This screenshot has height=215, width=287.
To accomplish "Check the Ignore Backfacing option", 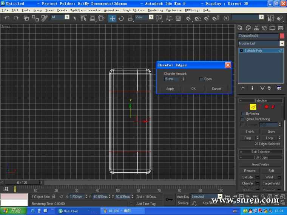I will pyautogui.click(x=243, y=119).
